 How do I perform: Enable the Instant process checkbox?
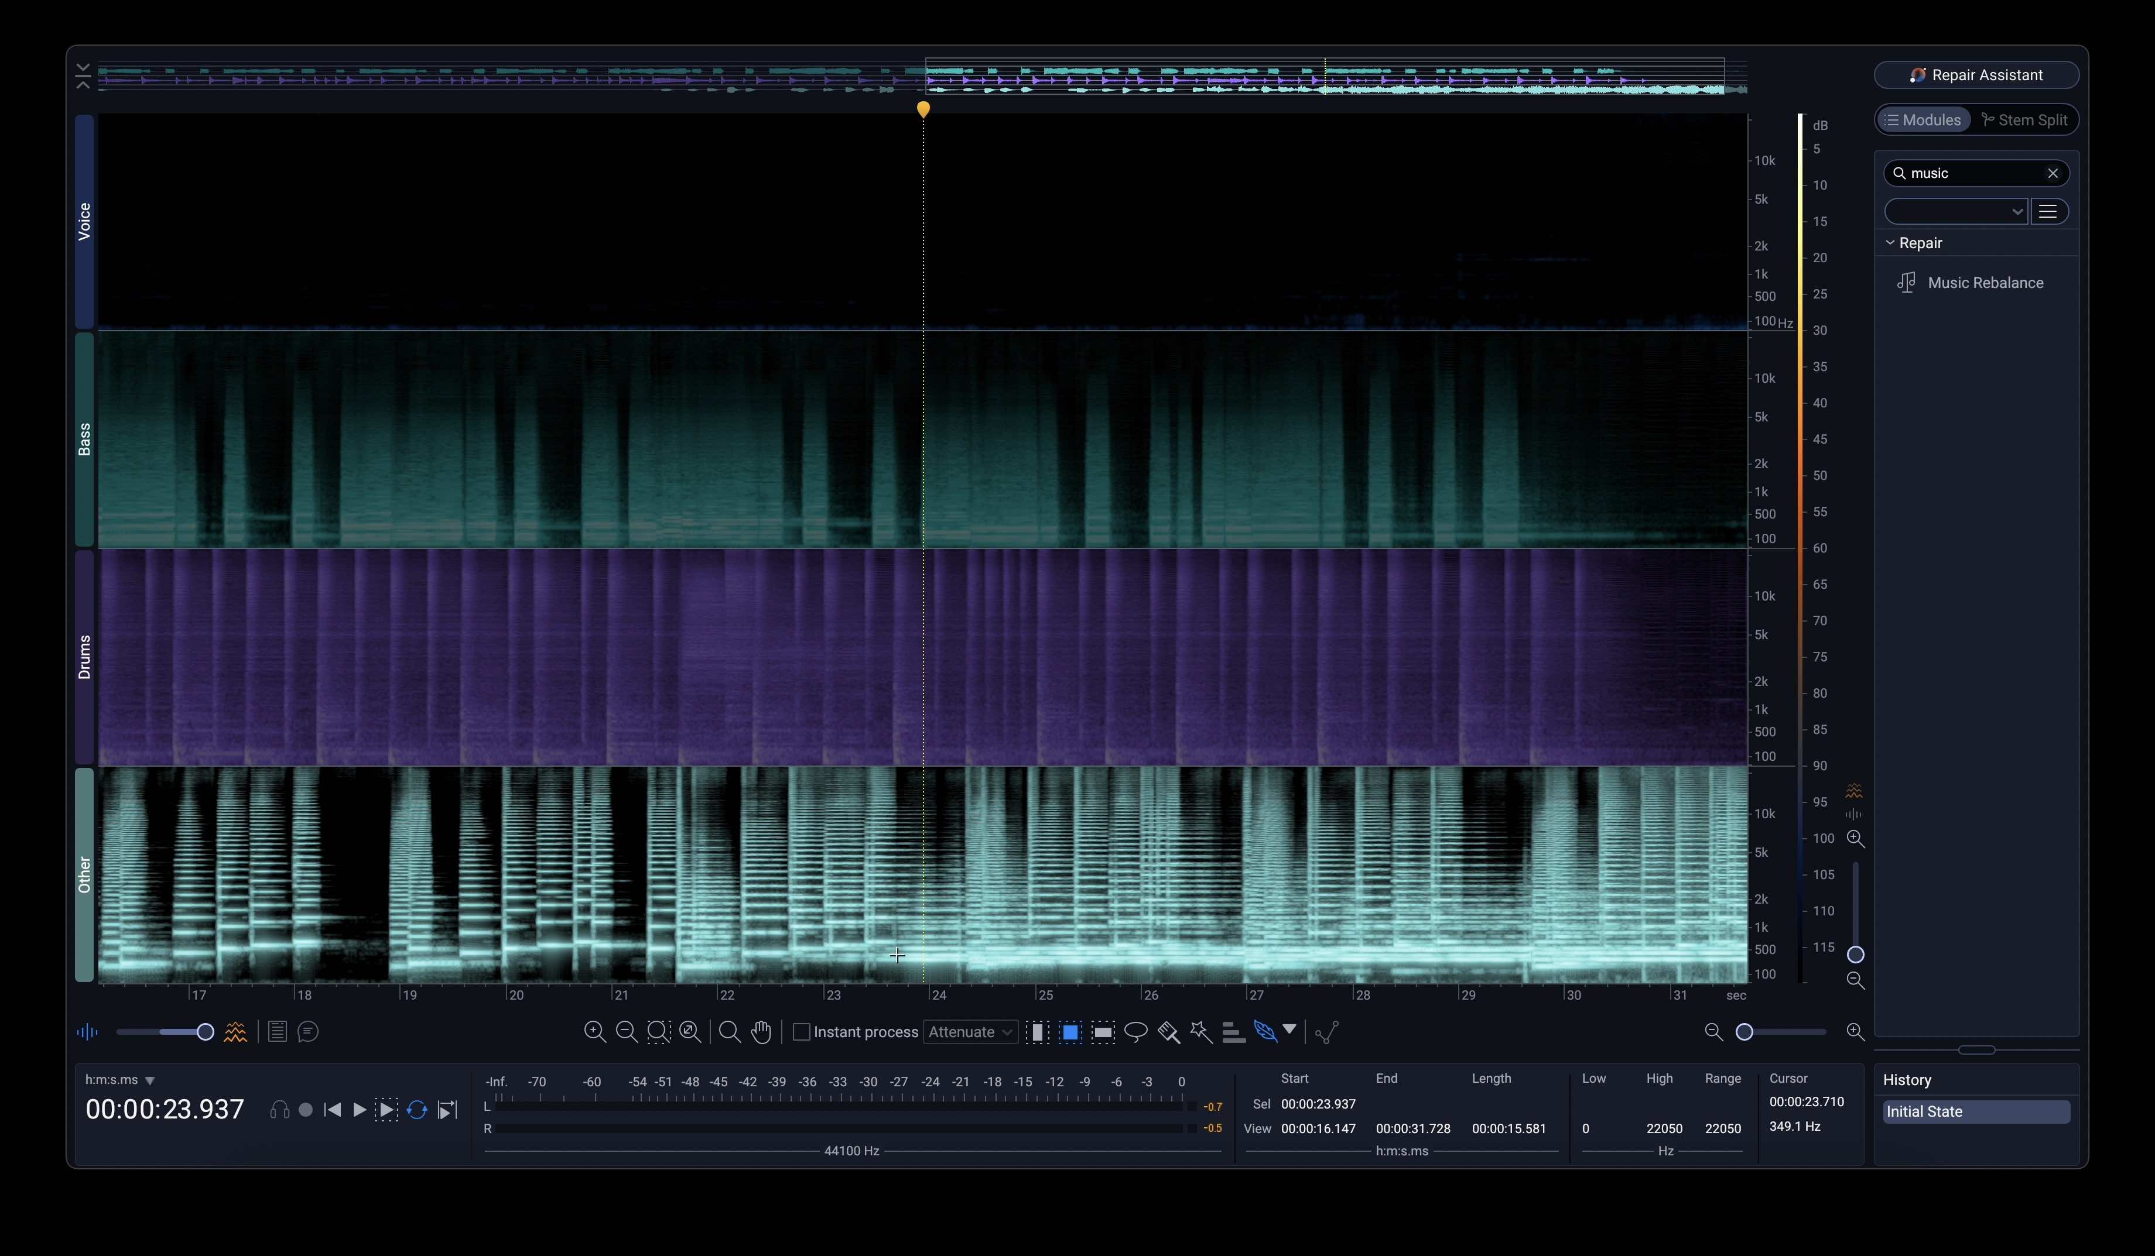(x=801, y=1032)
